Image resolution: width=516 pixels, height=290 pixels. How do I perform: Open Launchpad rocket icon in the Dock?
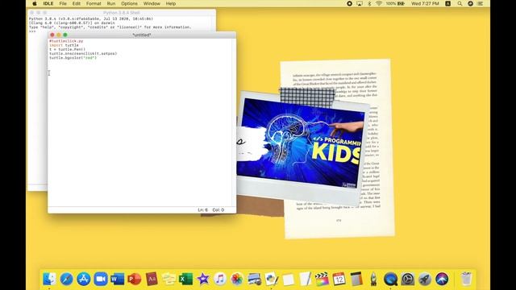coord(425,280)
